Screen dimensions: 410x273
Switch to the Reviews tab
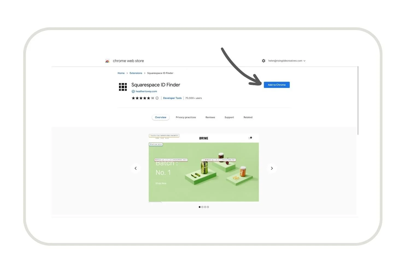pos(210,117)
